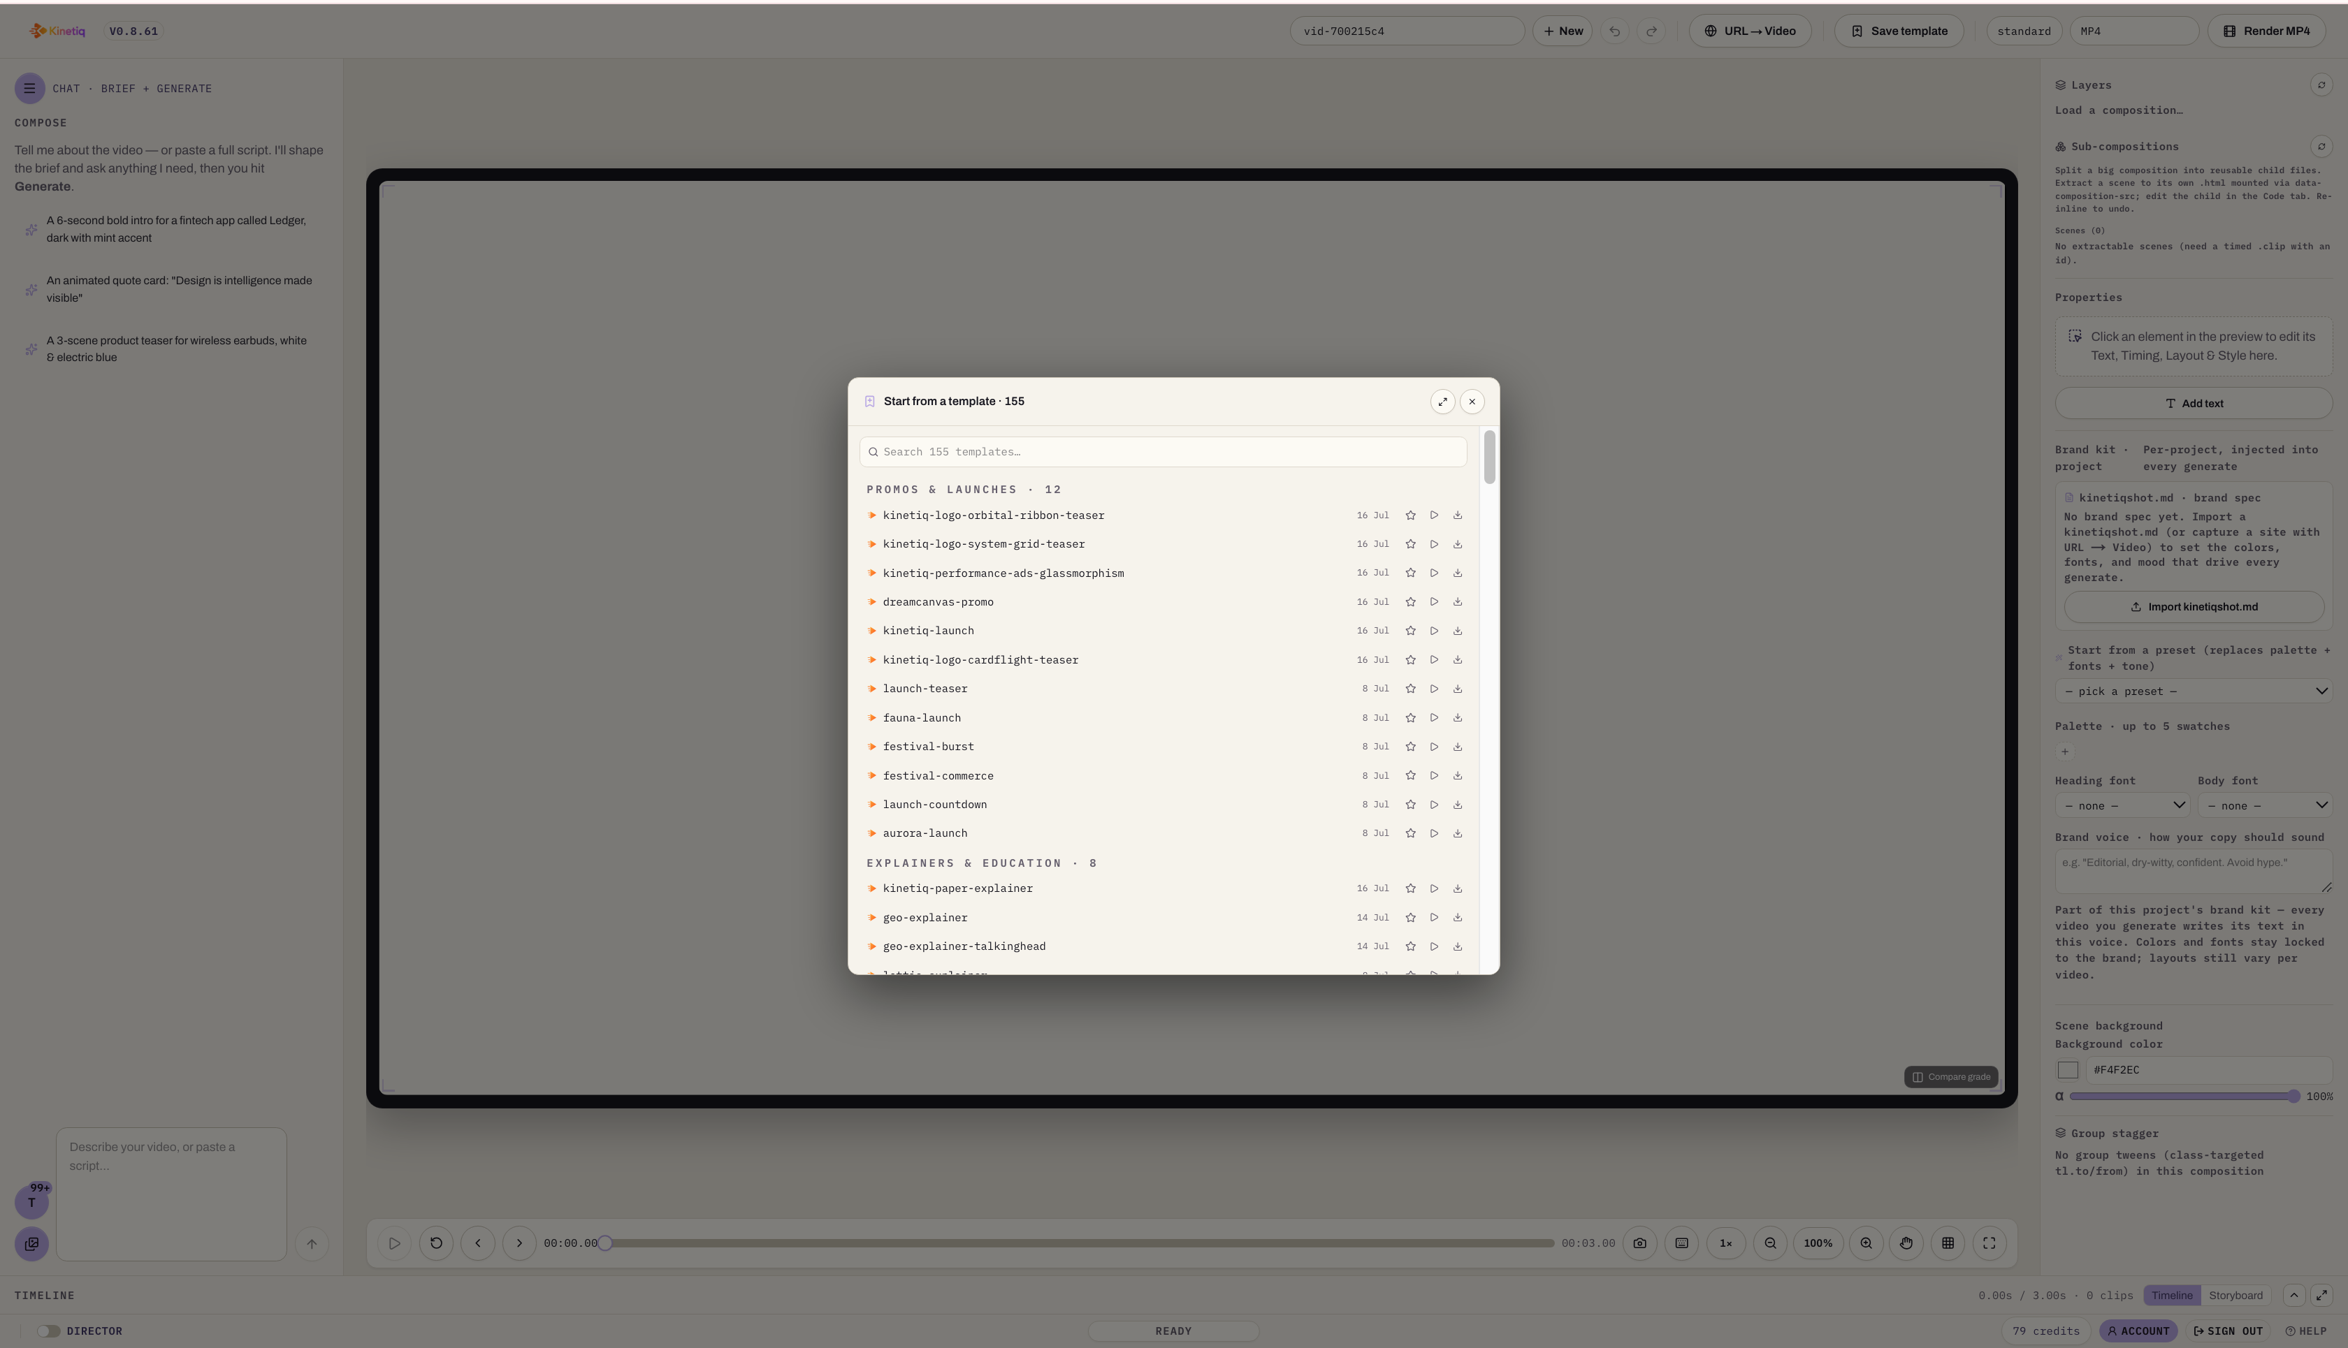
Task: Toggle the Director switch
Action: 49,1331
